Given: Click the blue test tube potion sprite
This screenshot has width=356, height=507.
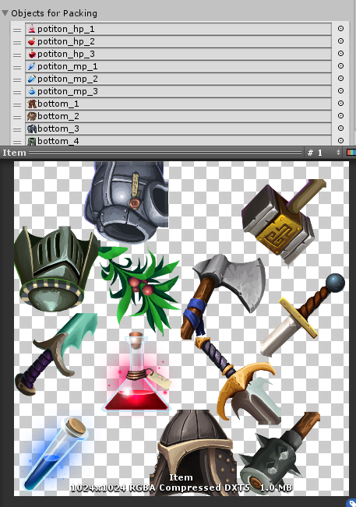Looking at the screenshot, I should (55, 453).
